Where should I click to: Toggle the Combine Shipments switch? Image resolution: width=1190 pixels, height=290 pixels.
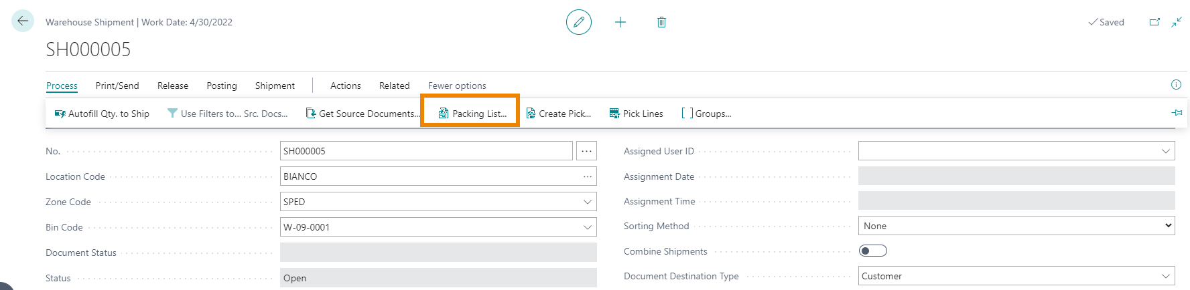[x=872, y=251]
